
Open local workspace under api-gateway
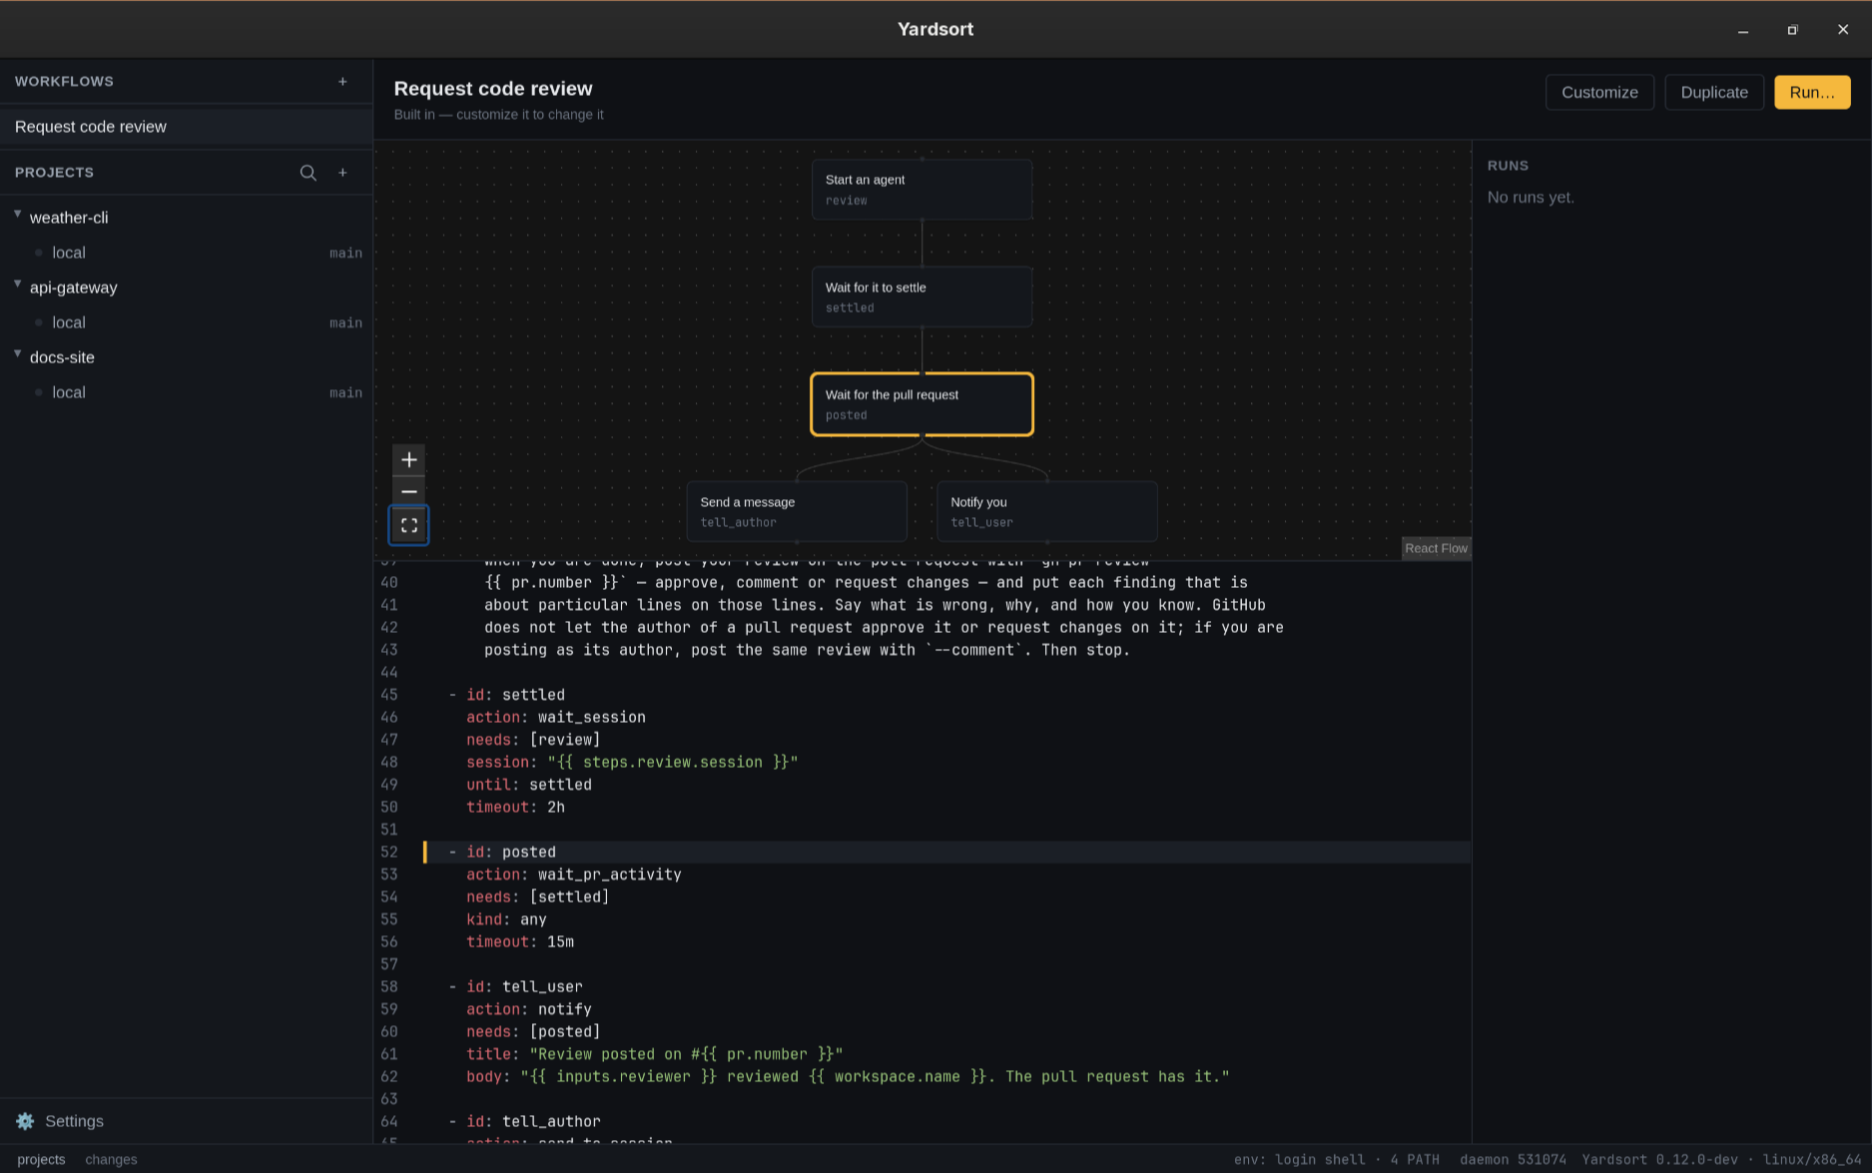186,322
